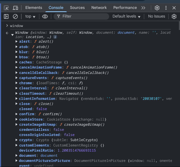Expand the alert function entry
This screenshot has height=167, width=180.
tap(16, 41)
